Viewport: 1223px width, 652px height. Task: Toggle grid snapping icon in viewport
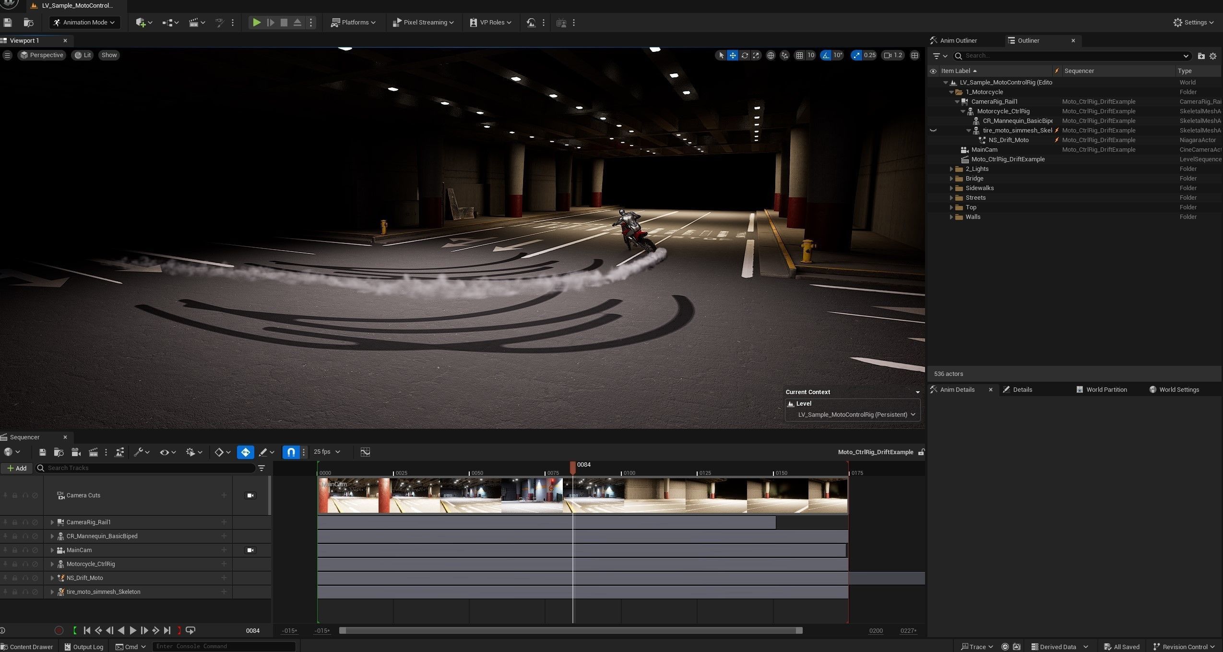tap(799, 55)
